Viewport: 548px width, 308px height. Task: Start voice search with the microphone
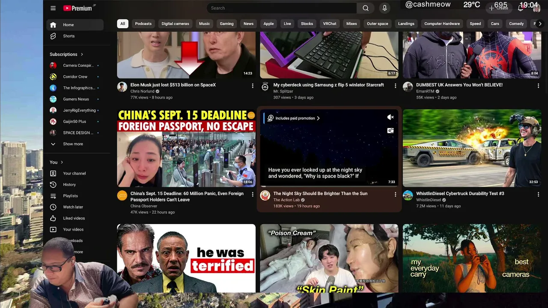(384, 8)
